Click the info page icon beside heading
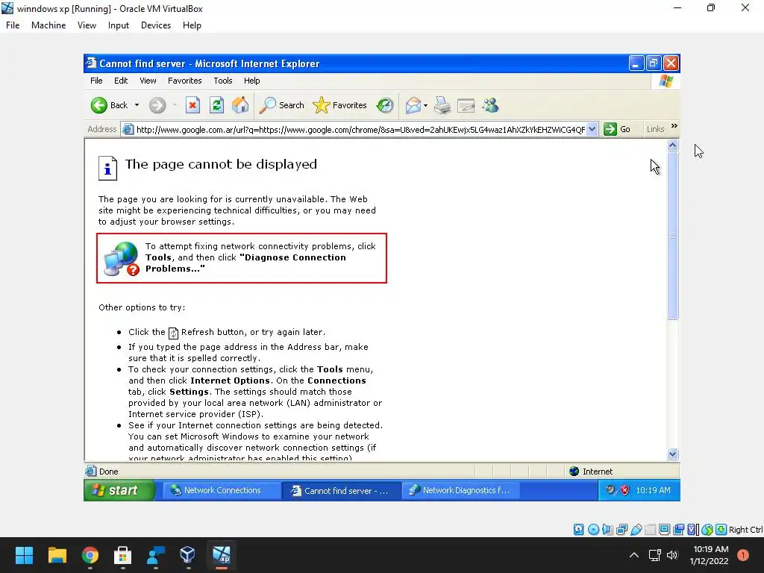 point(107,168)
